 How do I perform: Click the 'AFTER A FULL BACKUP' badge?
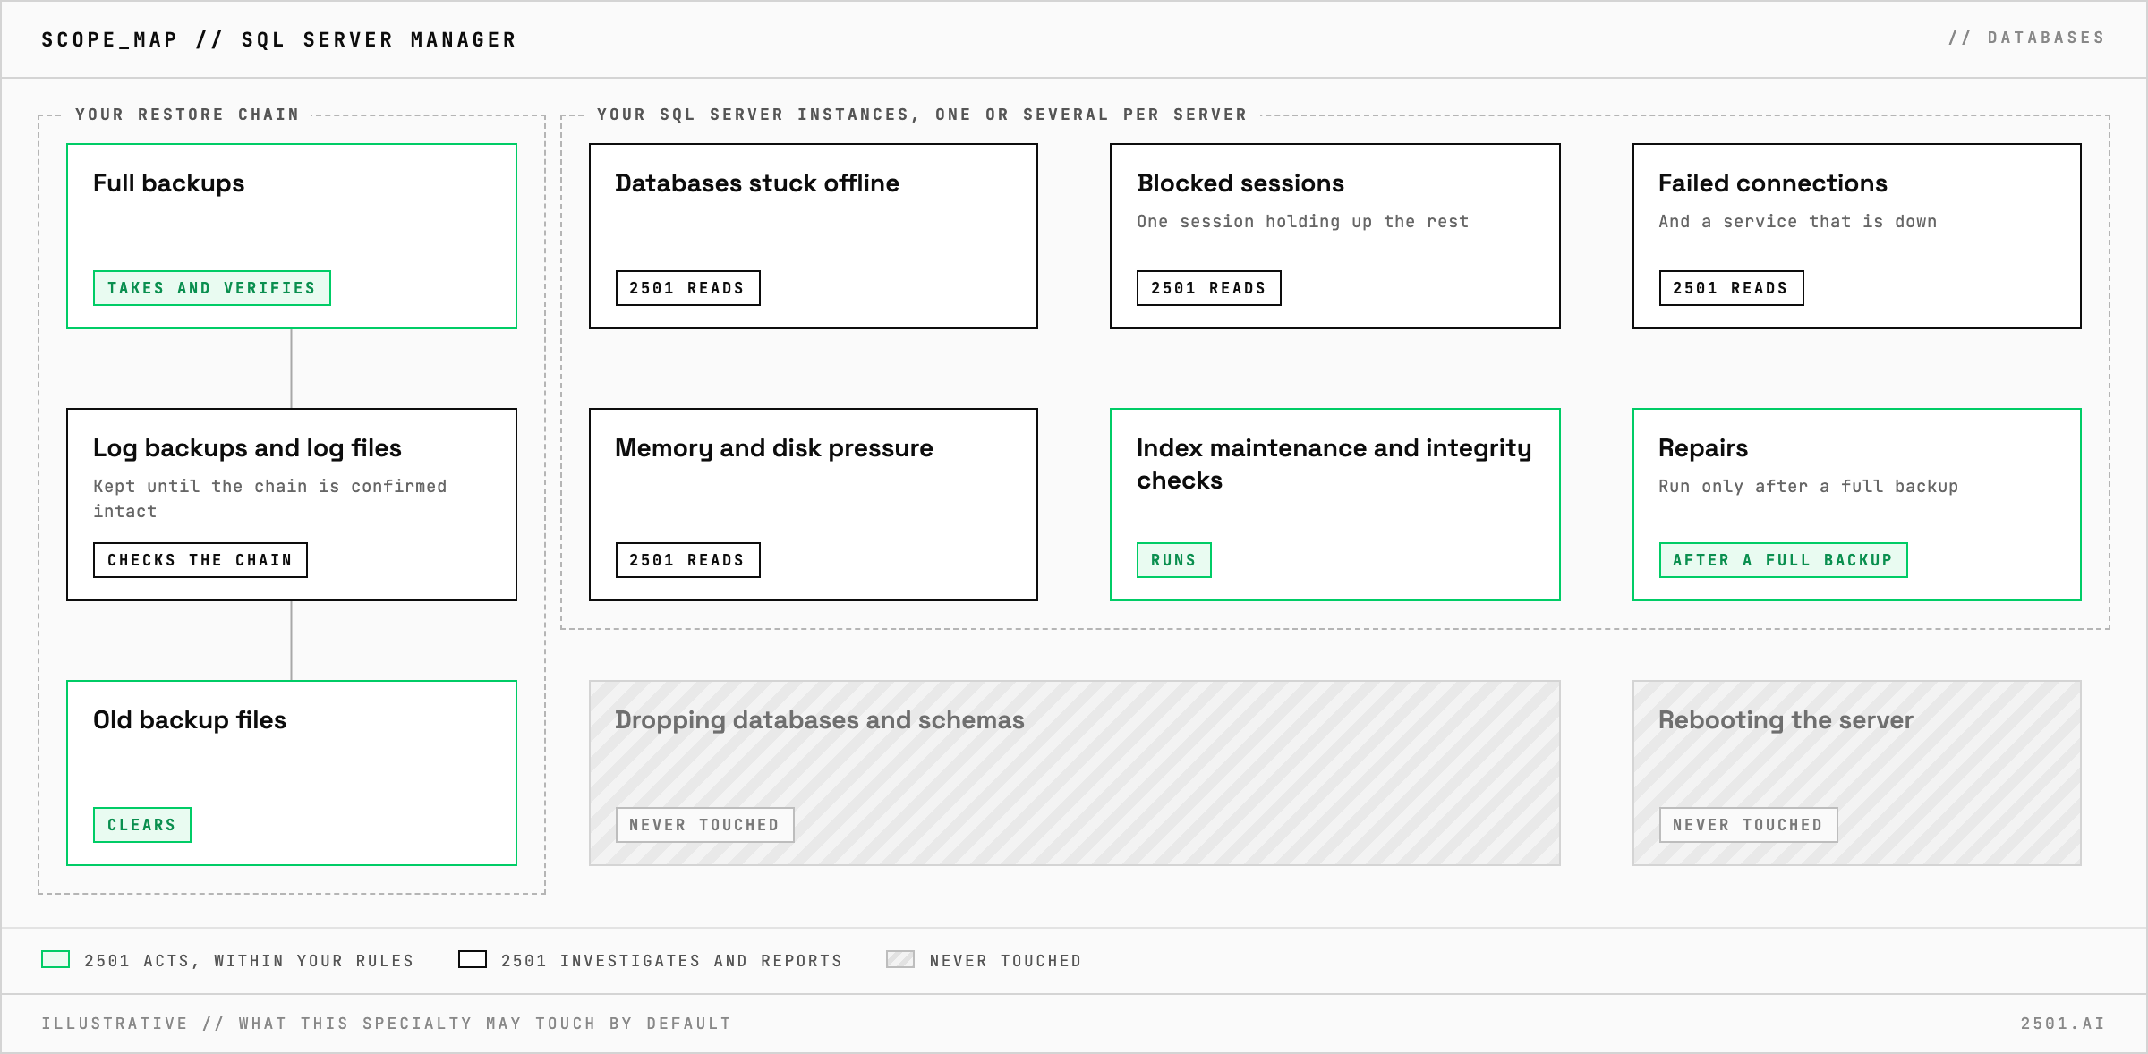[1783, 560]
